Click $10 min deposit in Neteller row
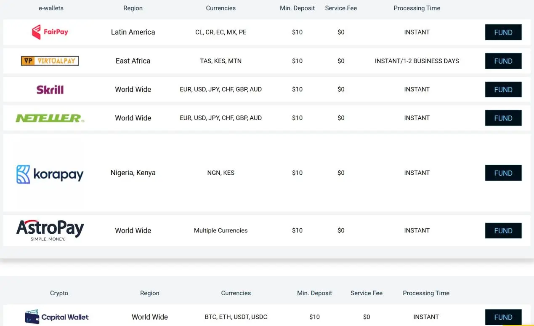534x326 pixels. (298, 118)
